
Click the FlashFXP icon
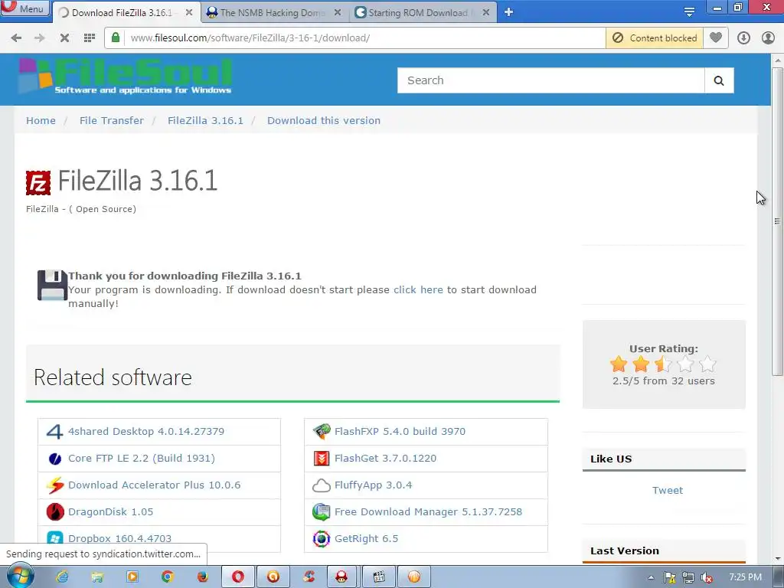322,432
